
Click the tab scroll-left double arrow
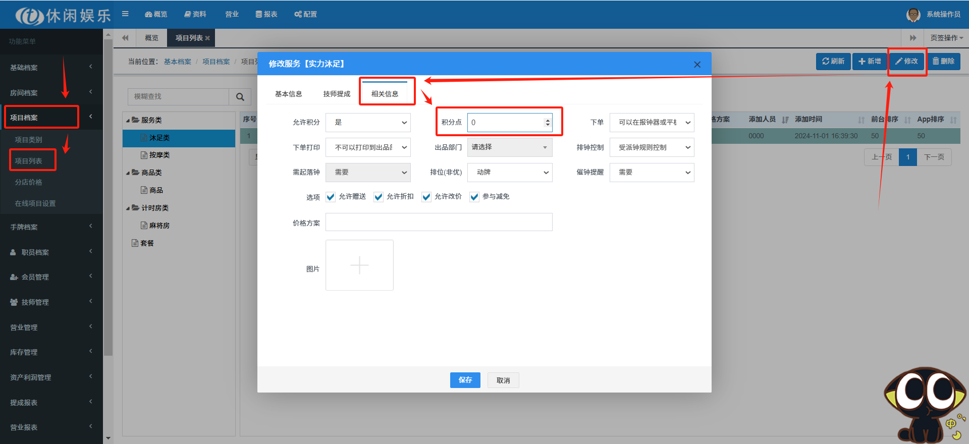click(125, 38)
